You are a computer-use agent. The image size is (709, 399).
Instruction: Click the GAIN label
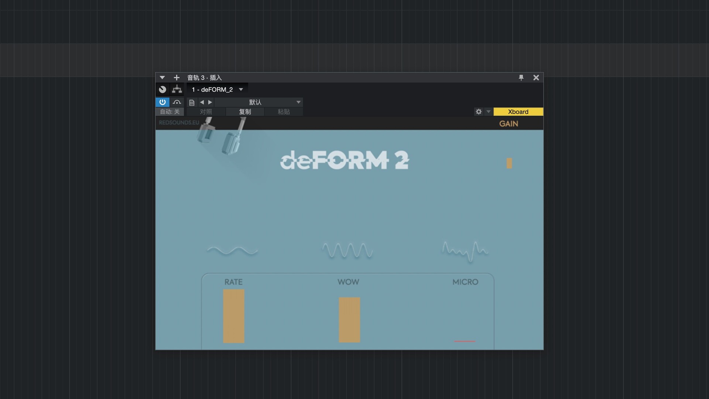(509, 124)
